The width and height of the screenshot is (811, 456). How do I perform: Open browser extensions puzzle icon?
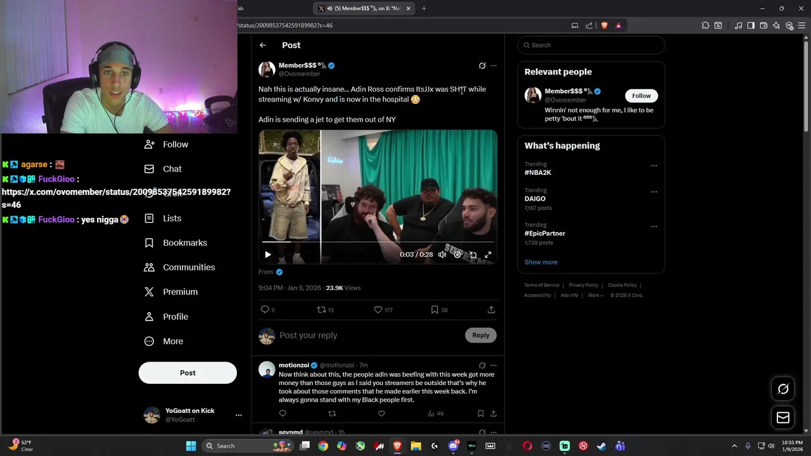tap(705, 25)
